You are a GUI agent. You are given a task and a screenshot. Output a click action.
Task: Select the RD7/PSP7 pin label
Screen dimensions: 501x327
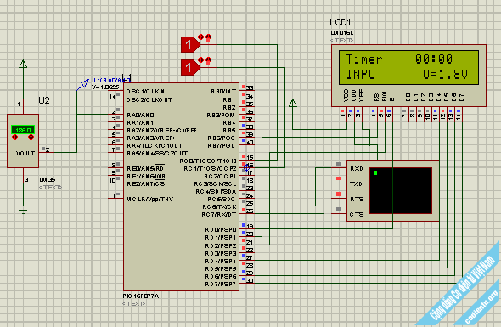(x=221, y=285)
